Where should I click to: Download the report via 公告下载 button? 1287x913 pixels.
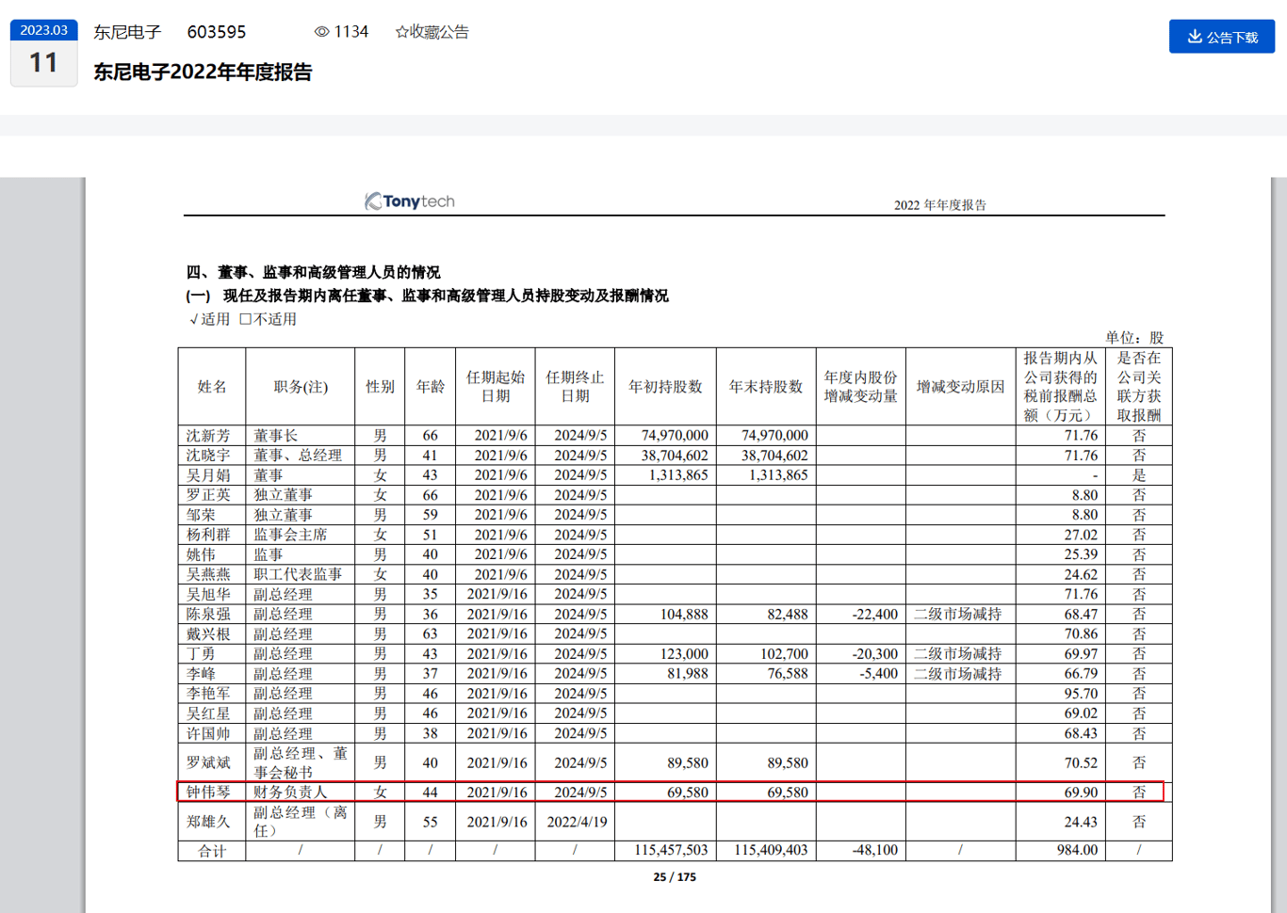point(1222,37)
